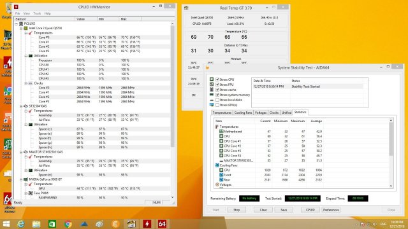Click the icon beside Stress CPU in AIDA64
The width and height of the screenshot is (408, 229).
tap(212, 79)
